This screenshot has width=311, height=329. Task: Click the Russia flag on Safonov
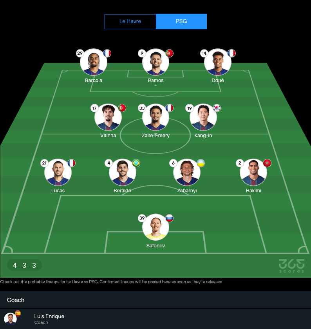(169, 218)
